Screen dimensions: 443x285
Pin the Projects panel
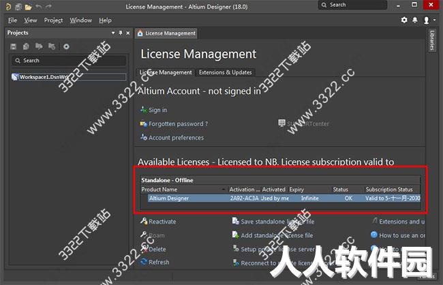click(121, 33)
